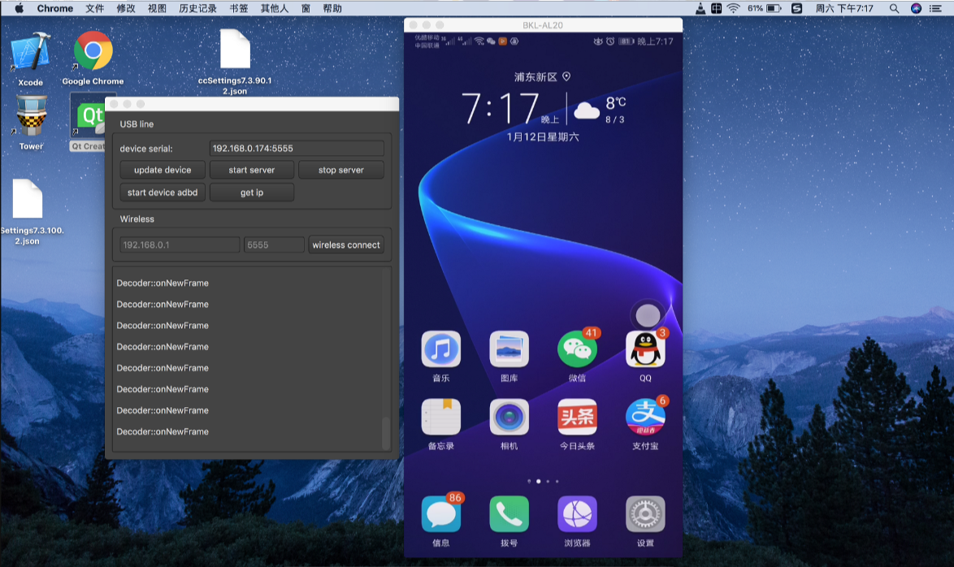This screenshot has height=567, width=954.
Task: Tap the location pin next to 浦东新区
Action: click(x=566, y=76)
